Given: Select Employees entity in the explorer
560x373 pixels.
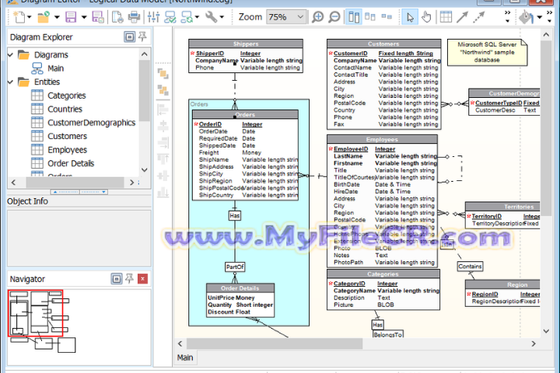Looking at the screenshot, I should click(x=67, y=150).
